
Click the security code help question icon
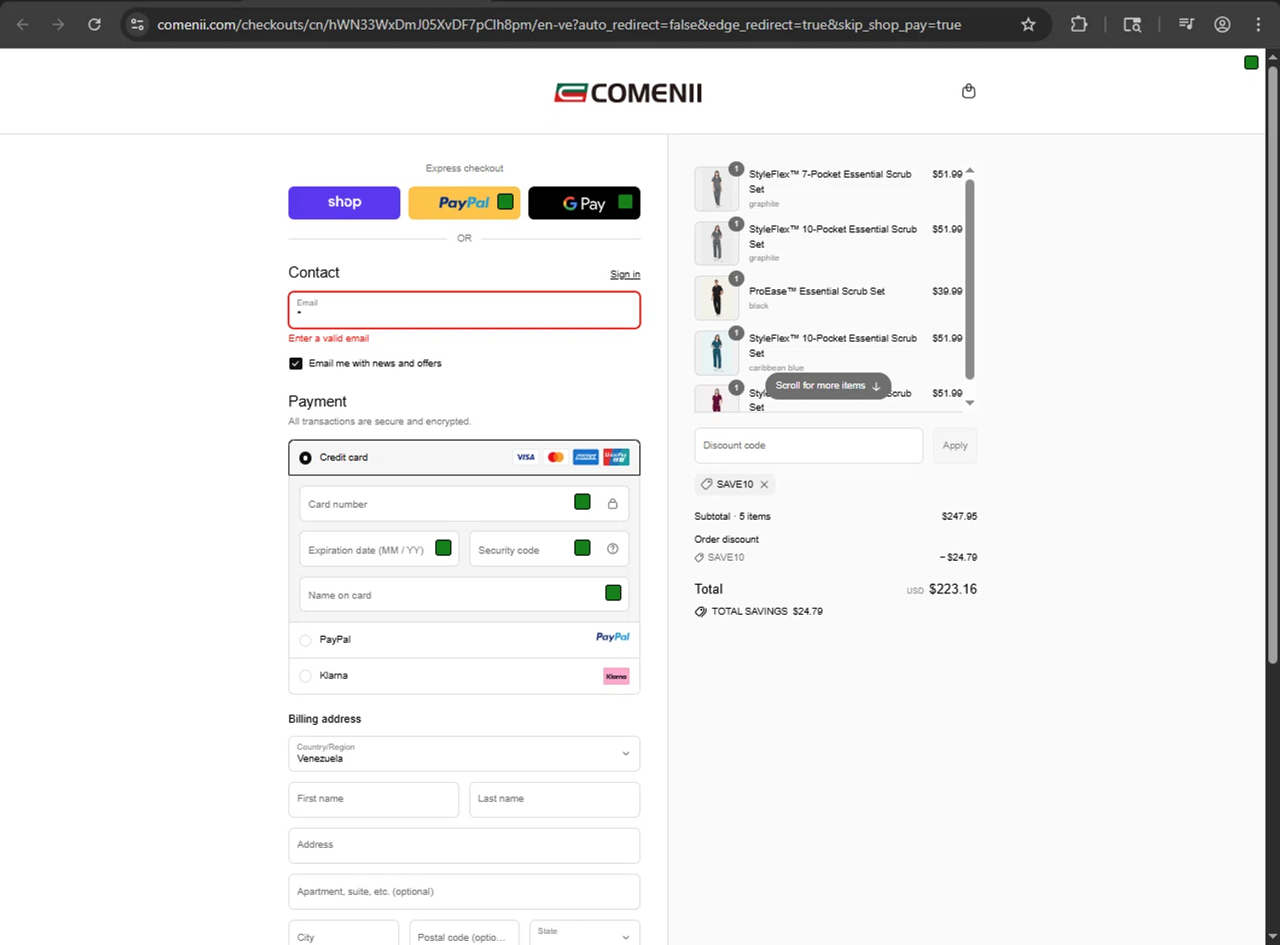[x=613, y=549]
